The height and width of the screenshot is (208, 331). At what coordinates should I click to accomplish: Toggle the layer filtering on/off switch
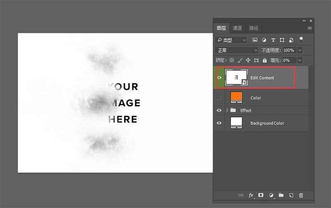(x=301, y=40)
